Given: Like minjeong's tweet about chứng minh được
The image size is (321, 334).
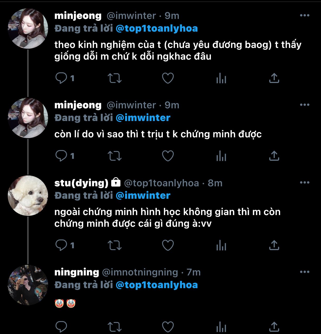Looking at the screenshot, I should coord(168,156).
